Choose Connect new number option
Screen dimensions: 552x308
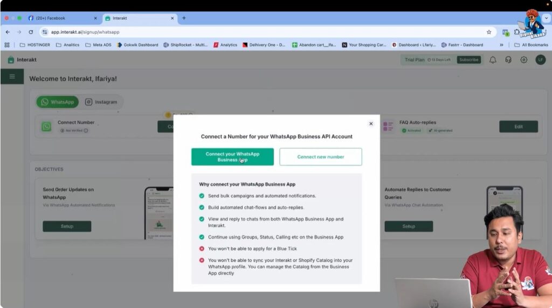320,156
